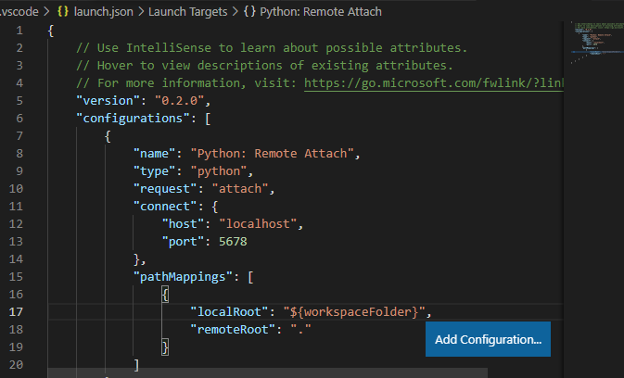Click the horizontal scrollbar at editor bottom
Viewport: 624px width, 378px height.
pyautogui.click(x=267, y=372)
